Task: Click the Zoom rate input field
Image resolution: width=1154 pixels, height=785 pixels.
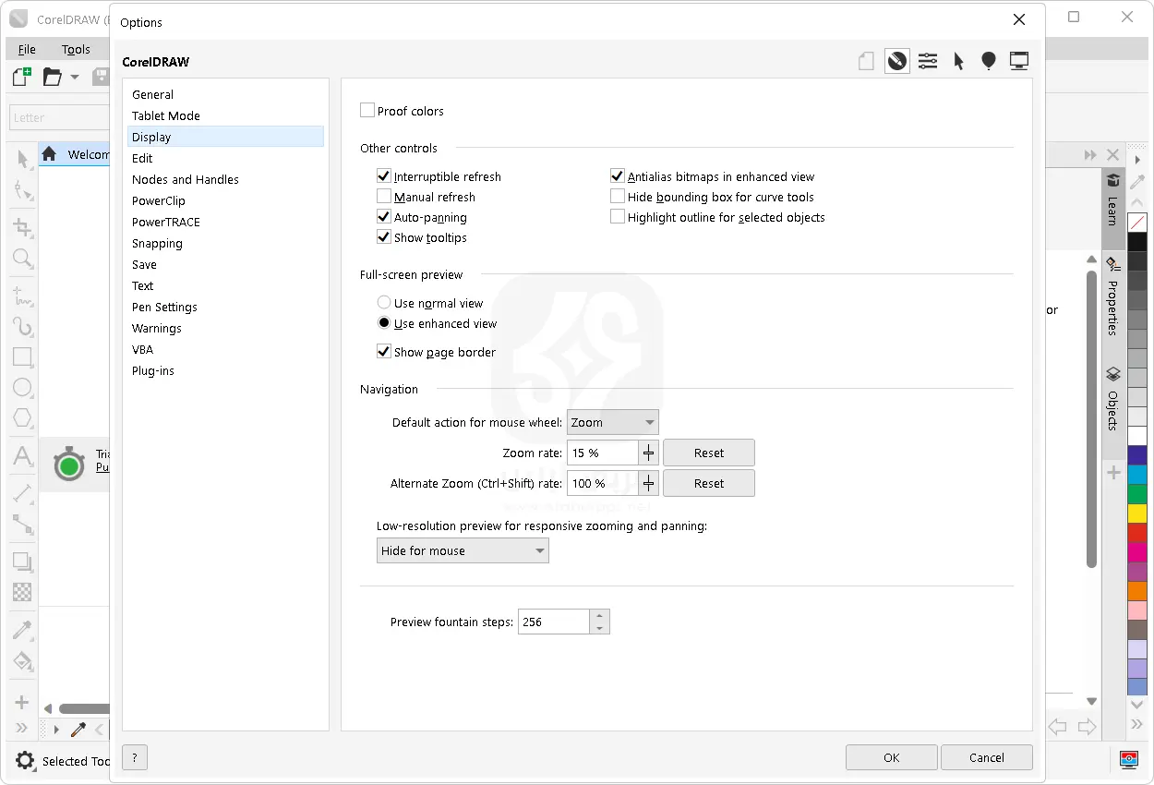Action: (x=602, y=453)
